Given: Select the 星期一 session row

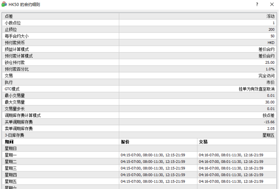Looking at the screenshot, I should (x=60, y=155).
